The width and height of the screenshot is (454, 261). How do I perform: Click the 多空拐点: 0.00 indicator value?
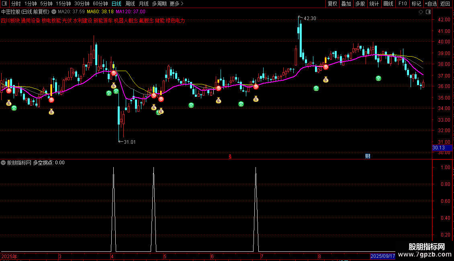coord(49,163)
